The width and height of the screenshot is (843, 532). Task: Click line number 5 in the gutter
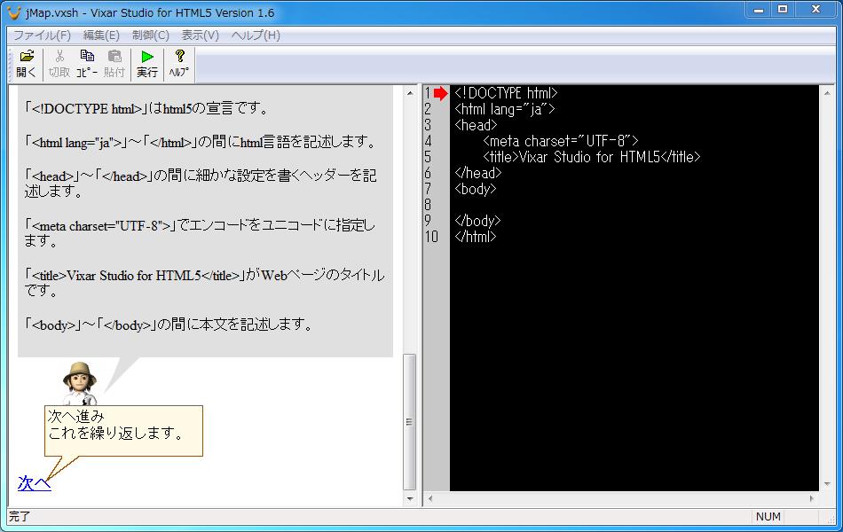click(429, 156)
